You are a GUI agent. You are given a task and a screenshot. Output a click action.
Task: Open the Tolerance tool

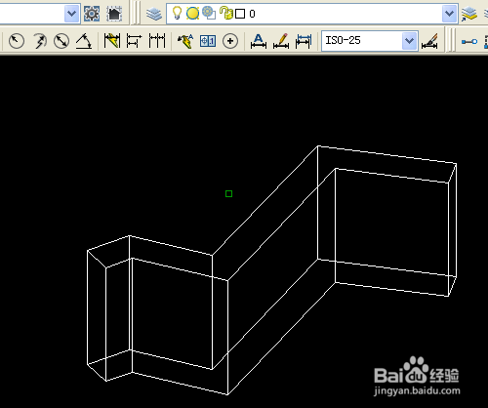(x=208, y=41)
